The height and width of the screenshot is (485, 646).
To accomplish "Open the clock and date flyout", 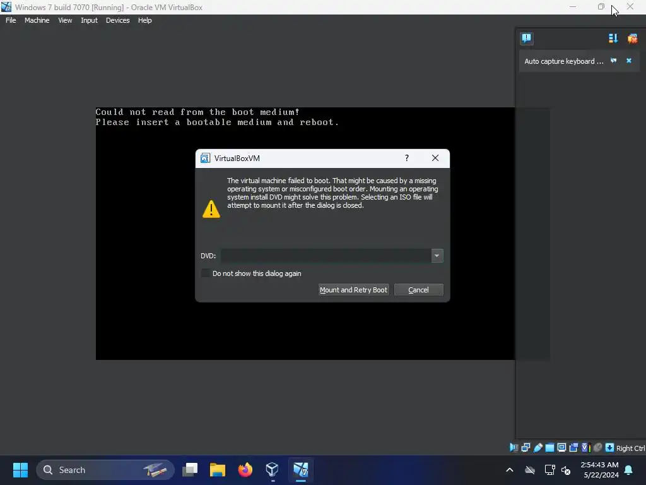I will (599, 470).
